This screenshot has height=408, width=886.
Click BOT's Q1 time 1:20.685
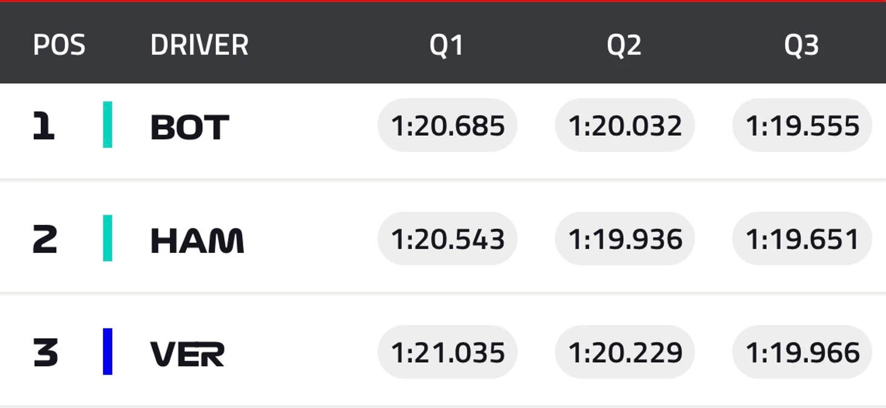point(447,125)
